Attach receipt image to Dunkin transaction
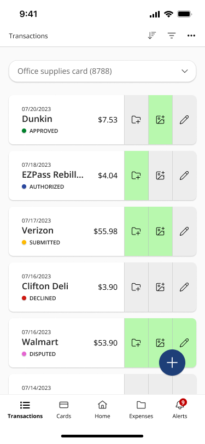The height and width of the screenshot is (444, 205). [x=160, y=120]
